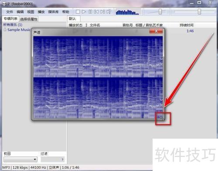Close the 声谱 spectrogram window

pyautogui.click(x=156, y=31)
